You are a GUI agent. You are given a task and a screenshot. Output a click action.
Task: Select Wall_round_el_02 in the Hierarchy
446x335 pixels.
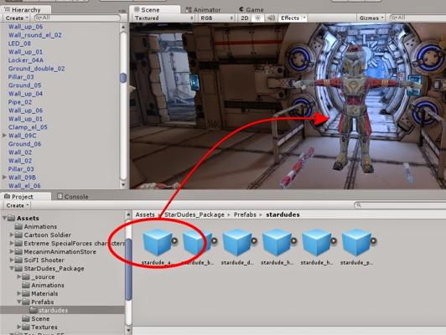point(35,35)
